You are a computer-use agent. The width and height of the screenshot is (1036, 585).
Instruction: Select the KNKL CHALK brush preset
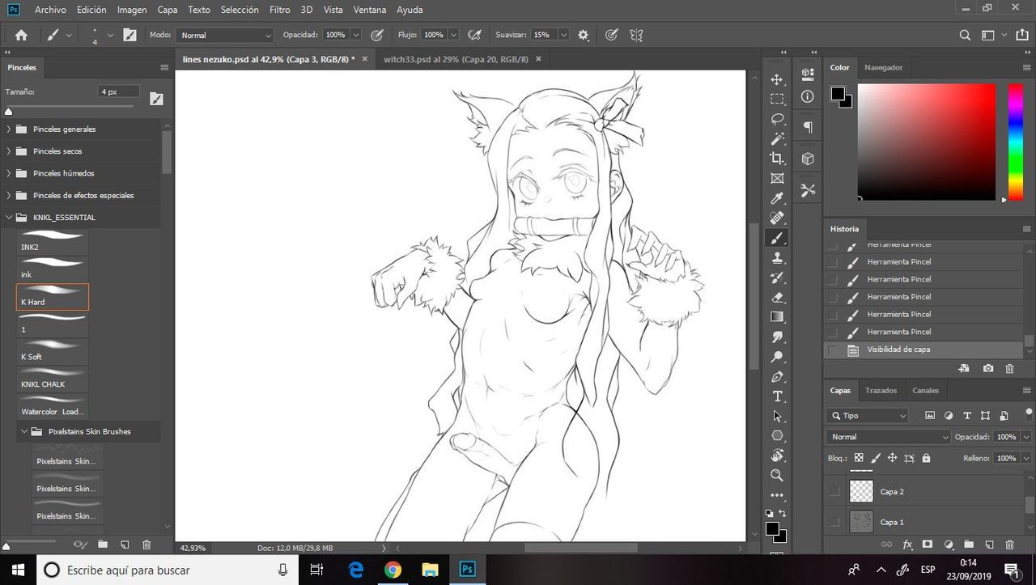52,378
